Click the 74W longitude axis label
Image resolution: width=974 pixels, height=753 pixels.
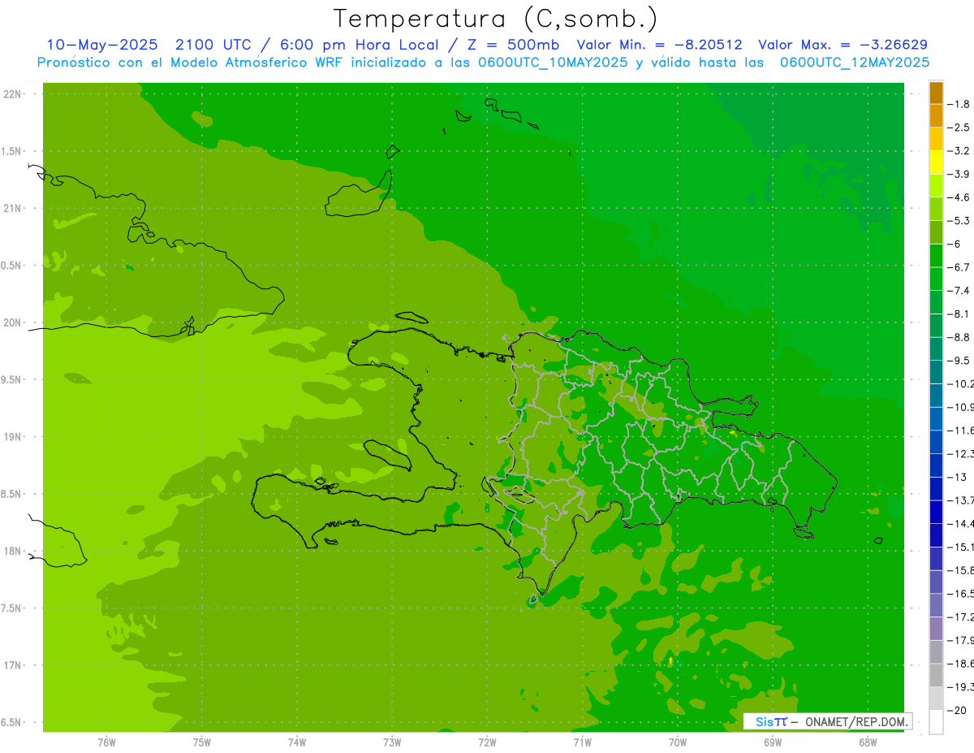tap(296, 742)
